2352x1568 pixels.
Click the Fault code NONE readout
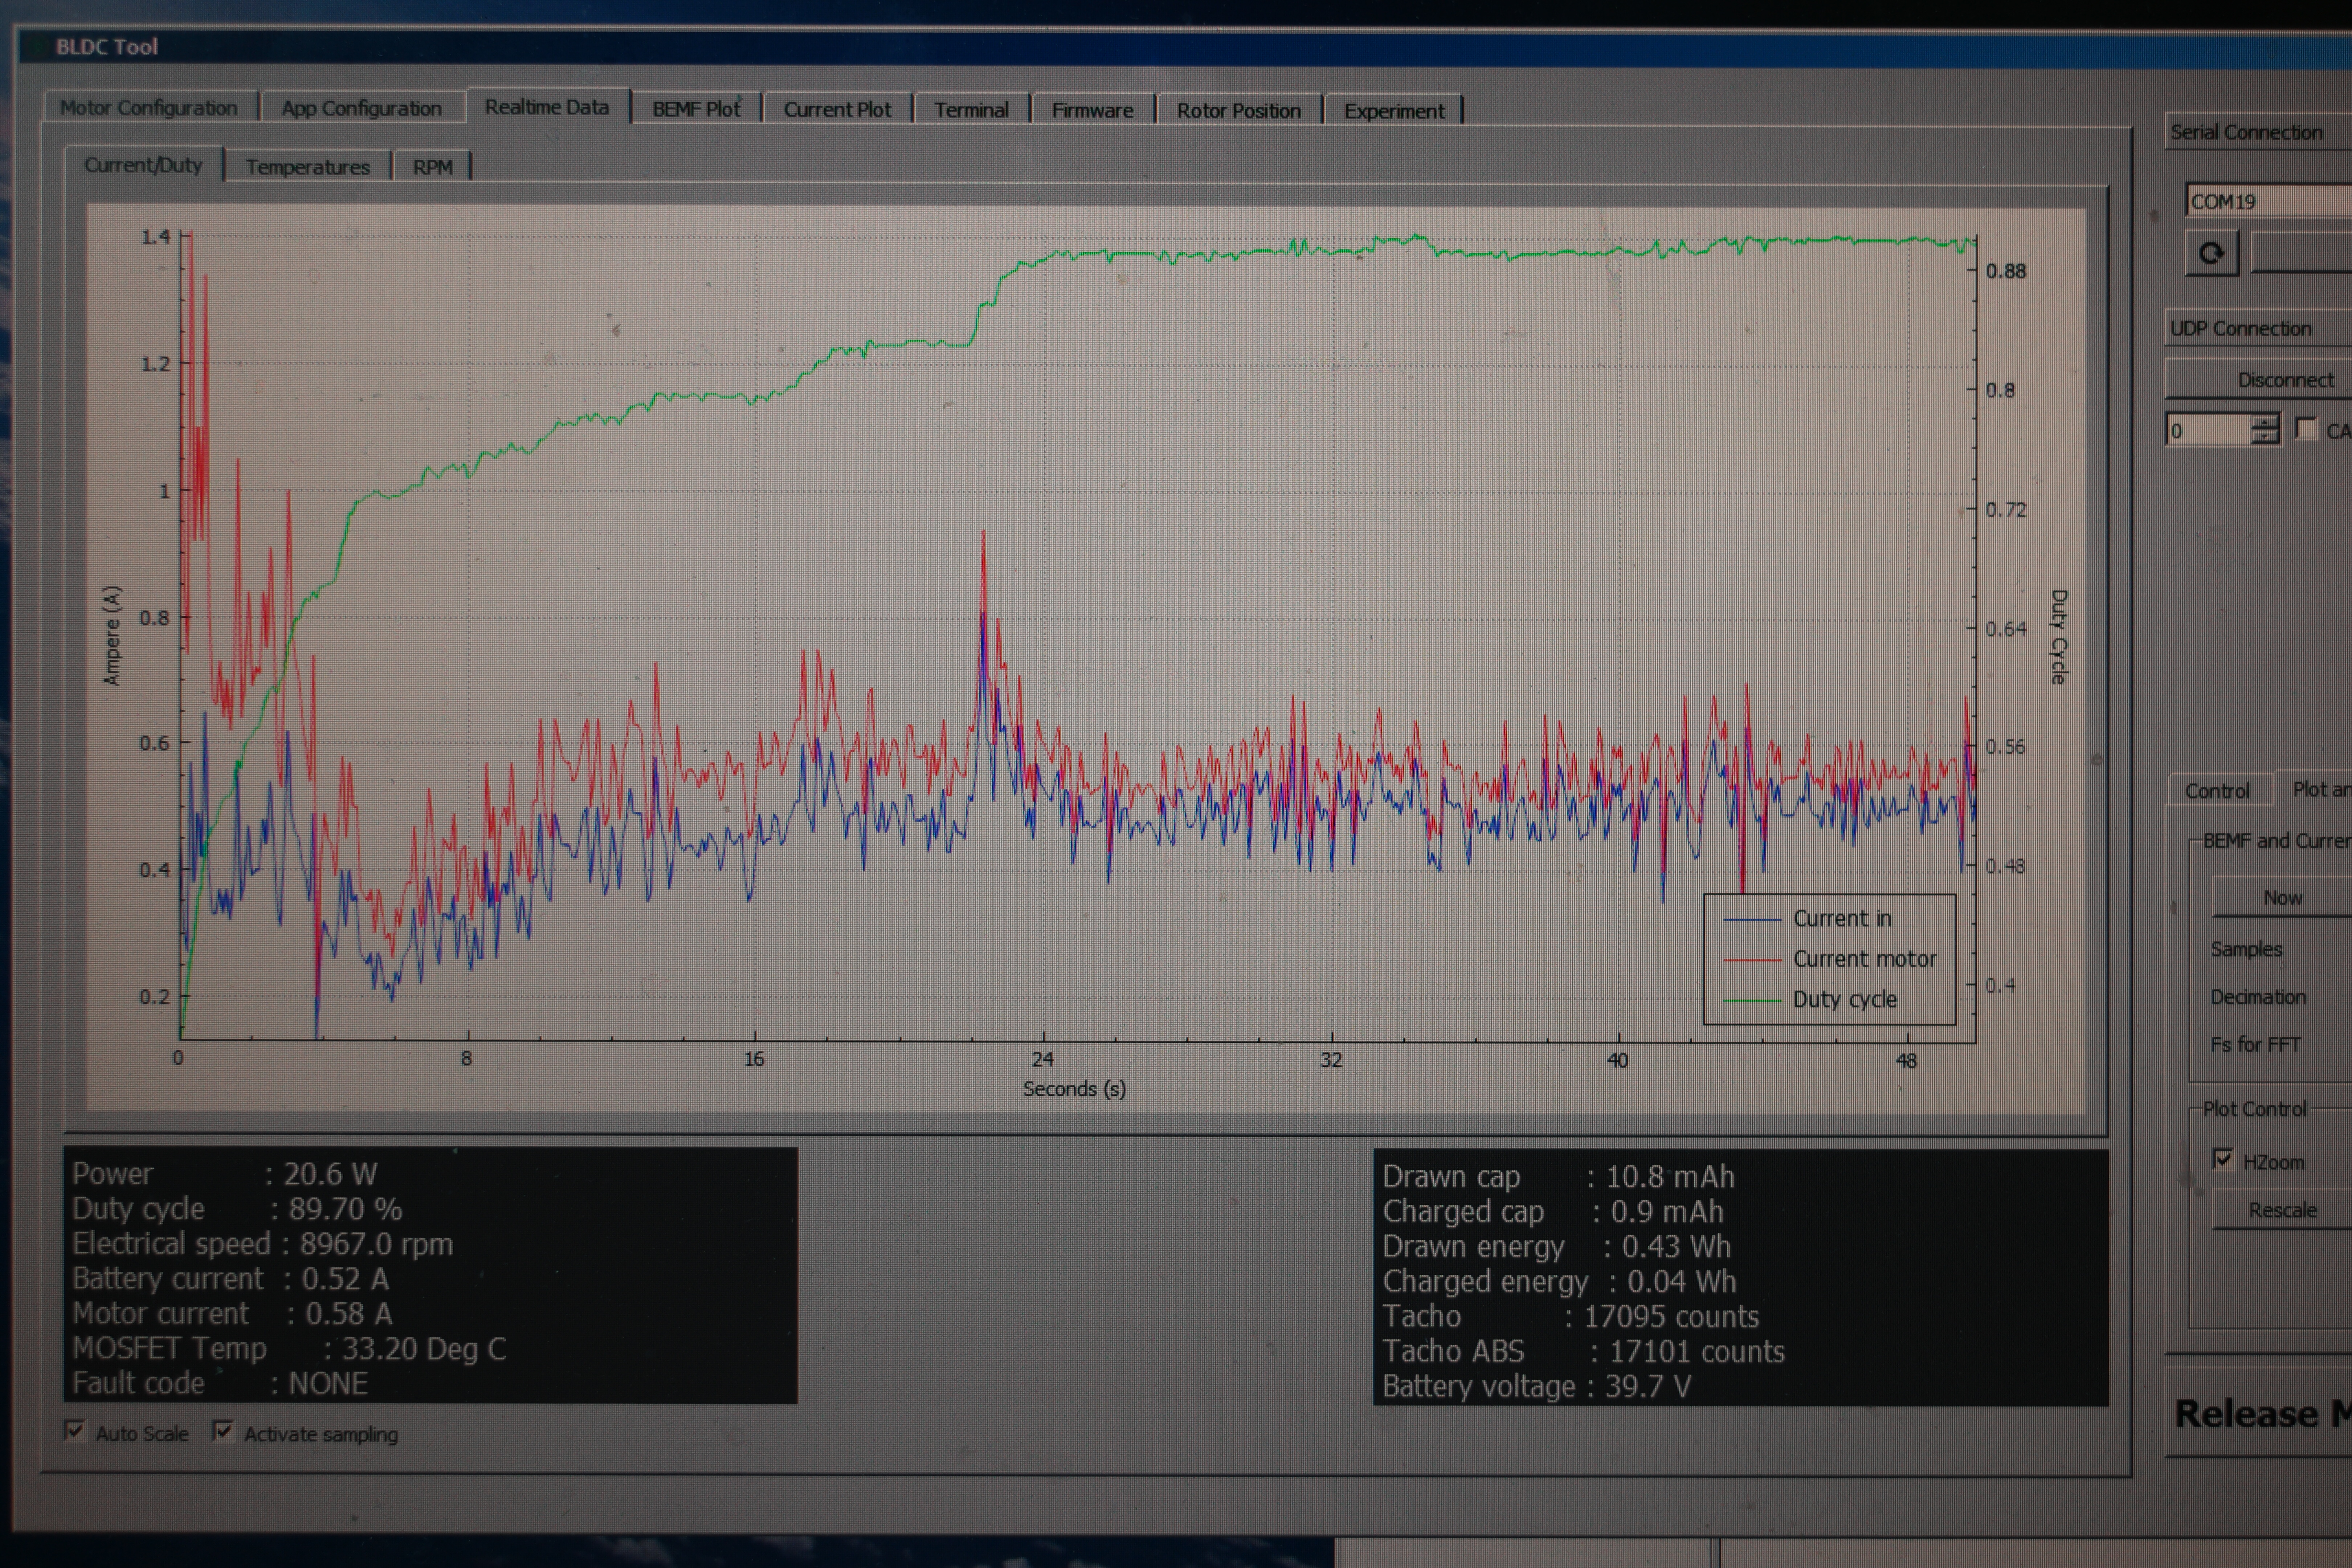click(x=220, y=1384)
